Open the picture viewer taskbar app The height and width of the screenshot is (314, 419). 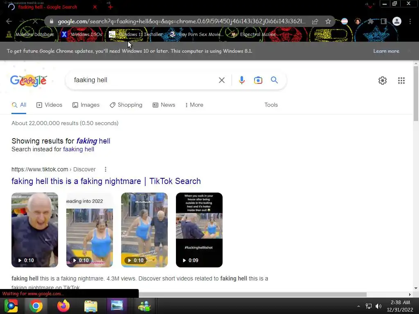[x=117, y=305]
